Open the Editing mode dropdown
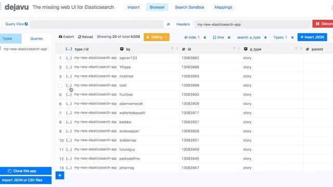This screenshot has height=187, width=333. coord(157,37)
